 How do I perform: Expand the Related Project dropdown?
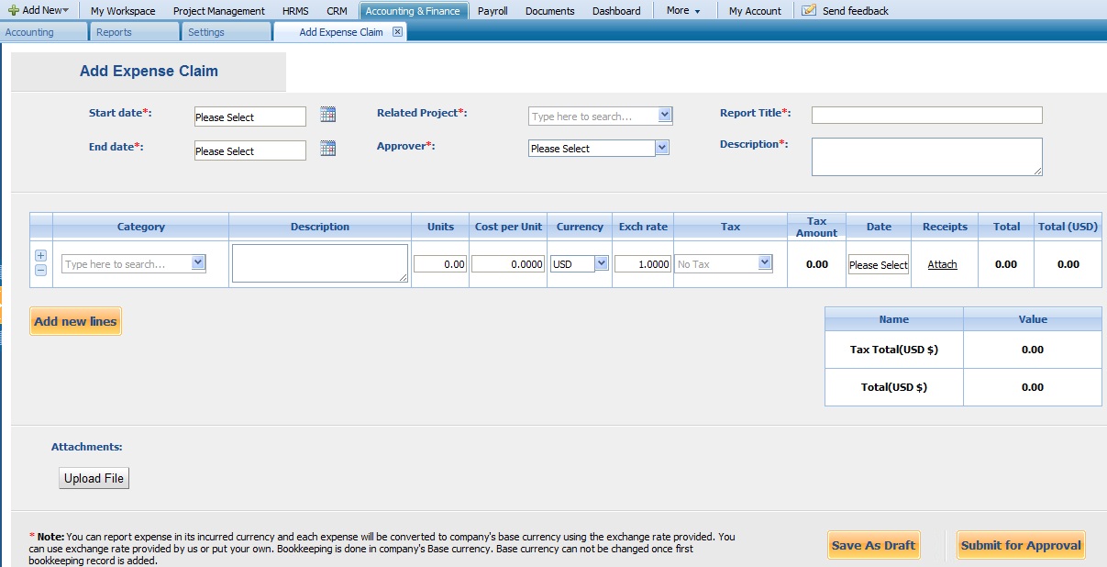pos(665,116)
